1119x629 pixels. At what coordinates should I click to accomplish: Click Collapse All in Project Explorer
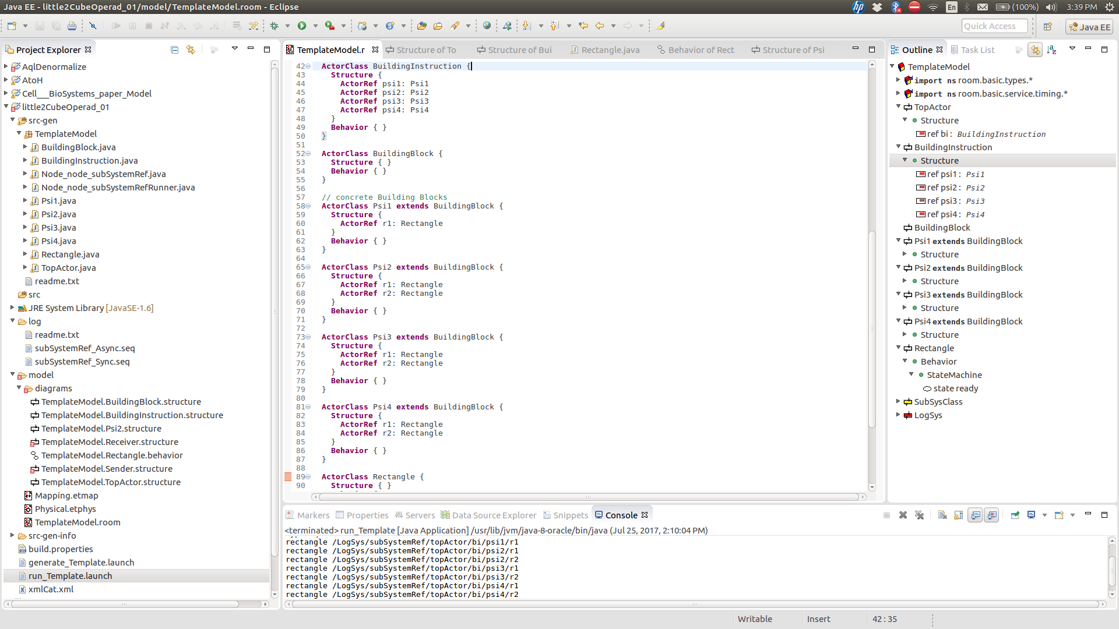[174, 50]
